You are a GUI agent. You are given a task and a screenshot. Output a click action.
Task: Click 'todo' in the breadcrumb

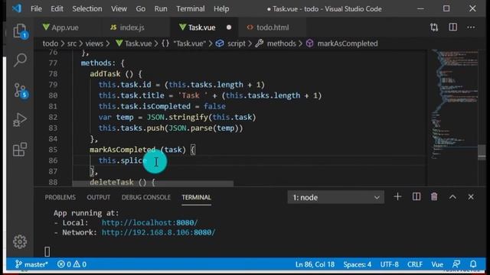point(51,44)
